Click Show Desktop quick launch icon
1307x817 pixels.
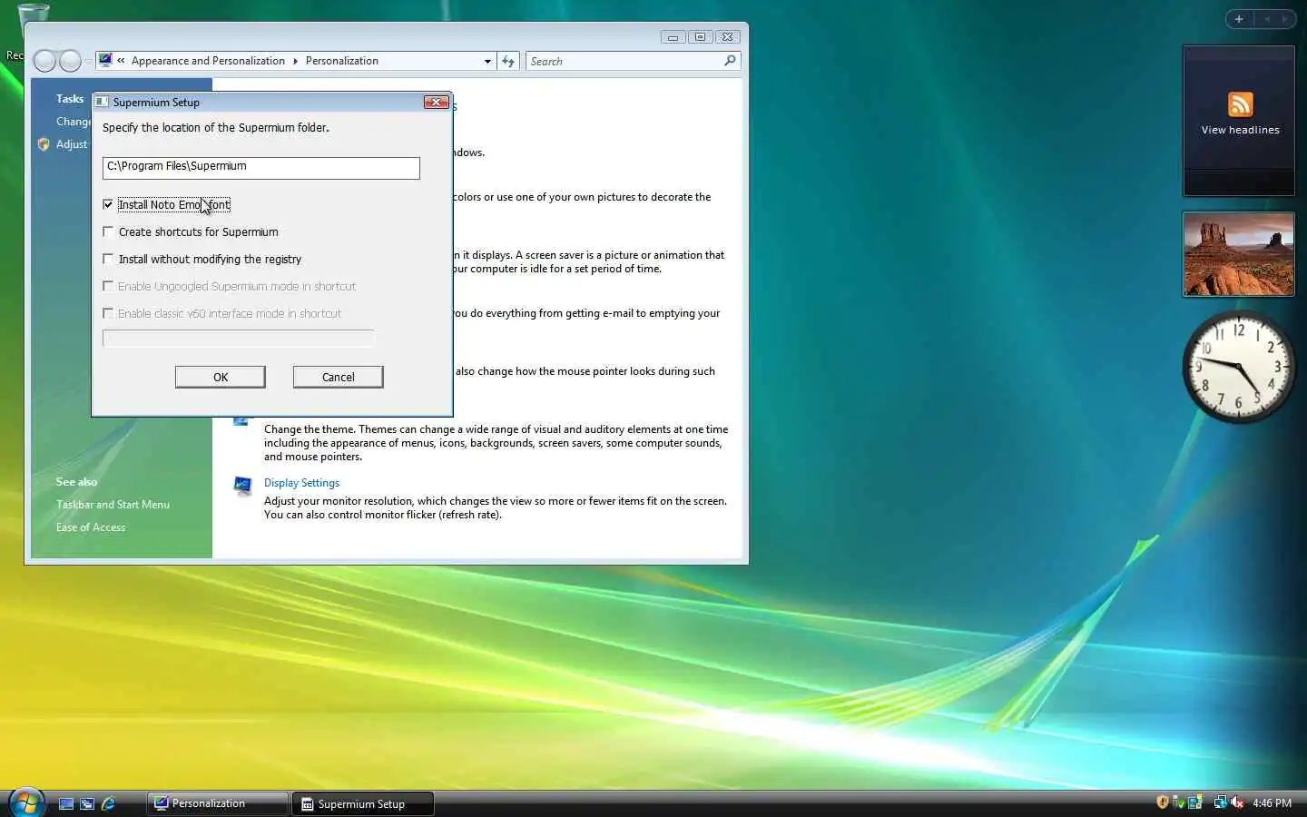66,803
